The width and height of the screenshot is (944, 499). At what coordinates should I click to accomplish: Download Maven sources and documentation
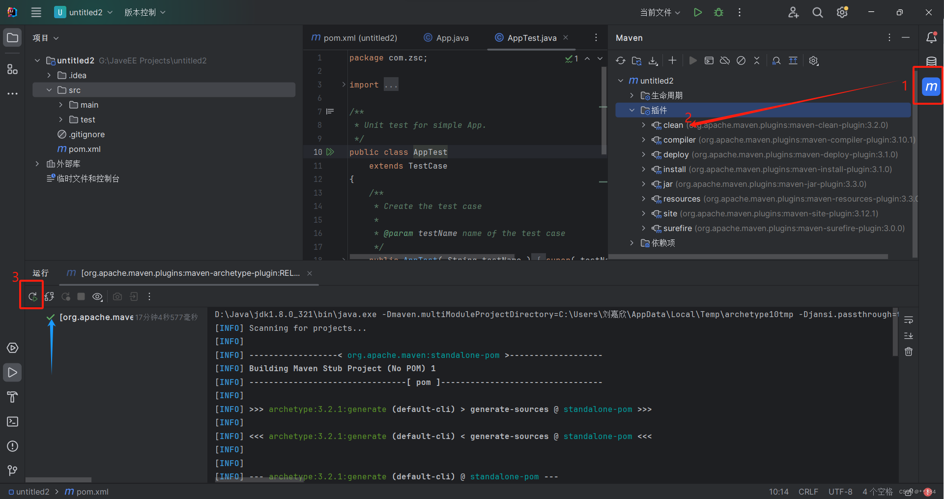[653, 60]
